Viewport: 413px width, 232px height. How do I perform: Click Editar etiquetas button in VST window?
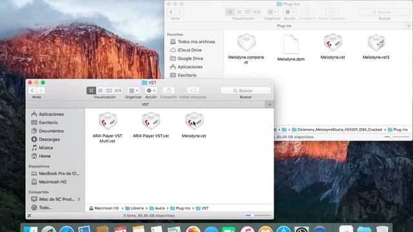pos(193,90)
